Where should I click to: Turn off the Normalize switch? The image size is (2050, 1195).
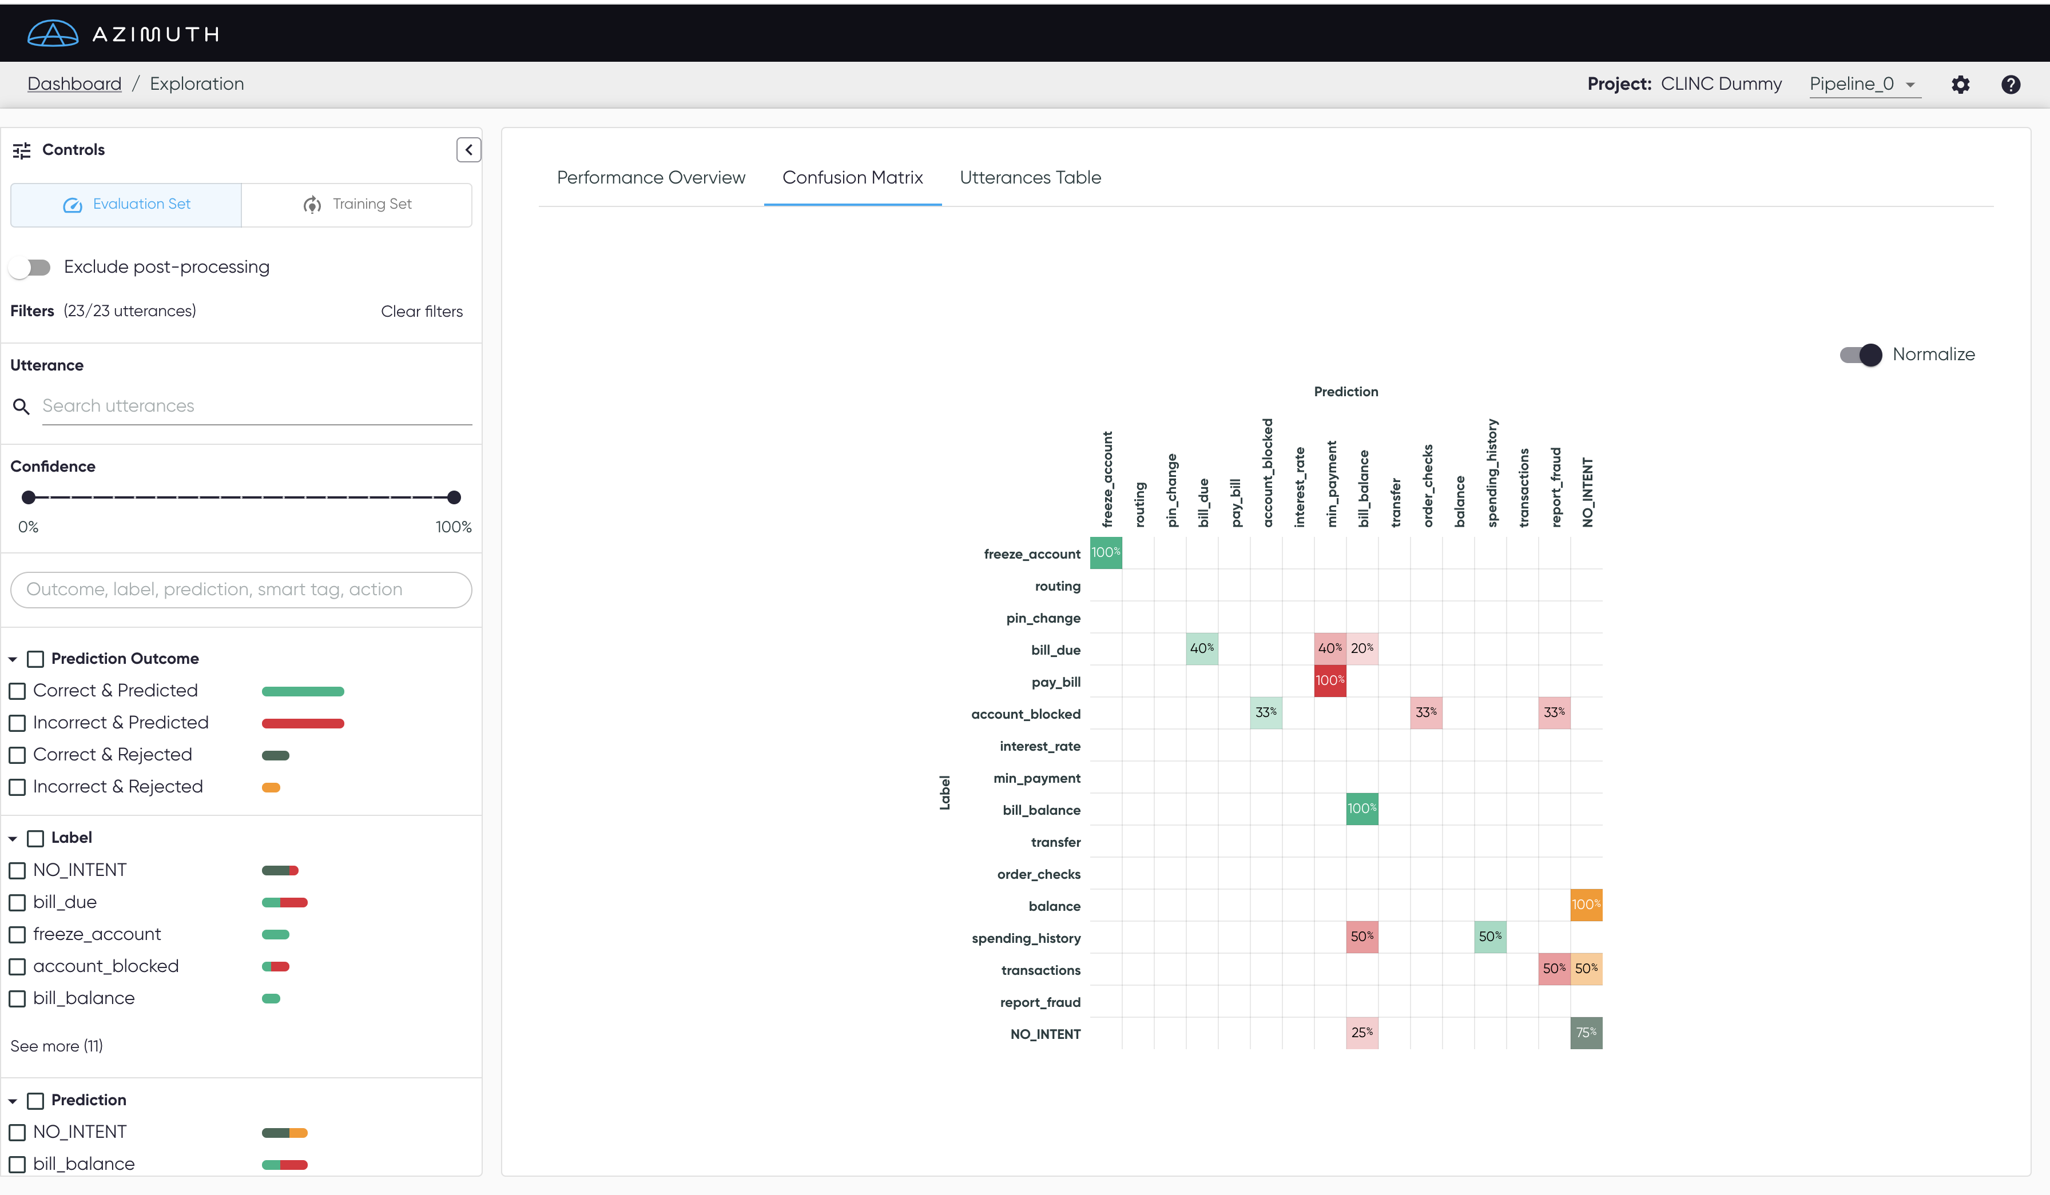point(1861,355)
